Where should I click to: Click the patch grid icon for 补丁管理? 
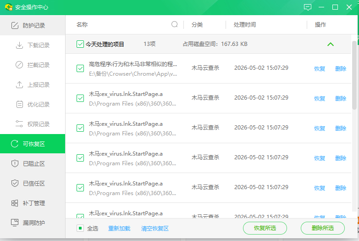pos(15,203)
